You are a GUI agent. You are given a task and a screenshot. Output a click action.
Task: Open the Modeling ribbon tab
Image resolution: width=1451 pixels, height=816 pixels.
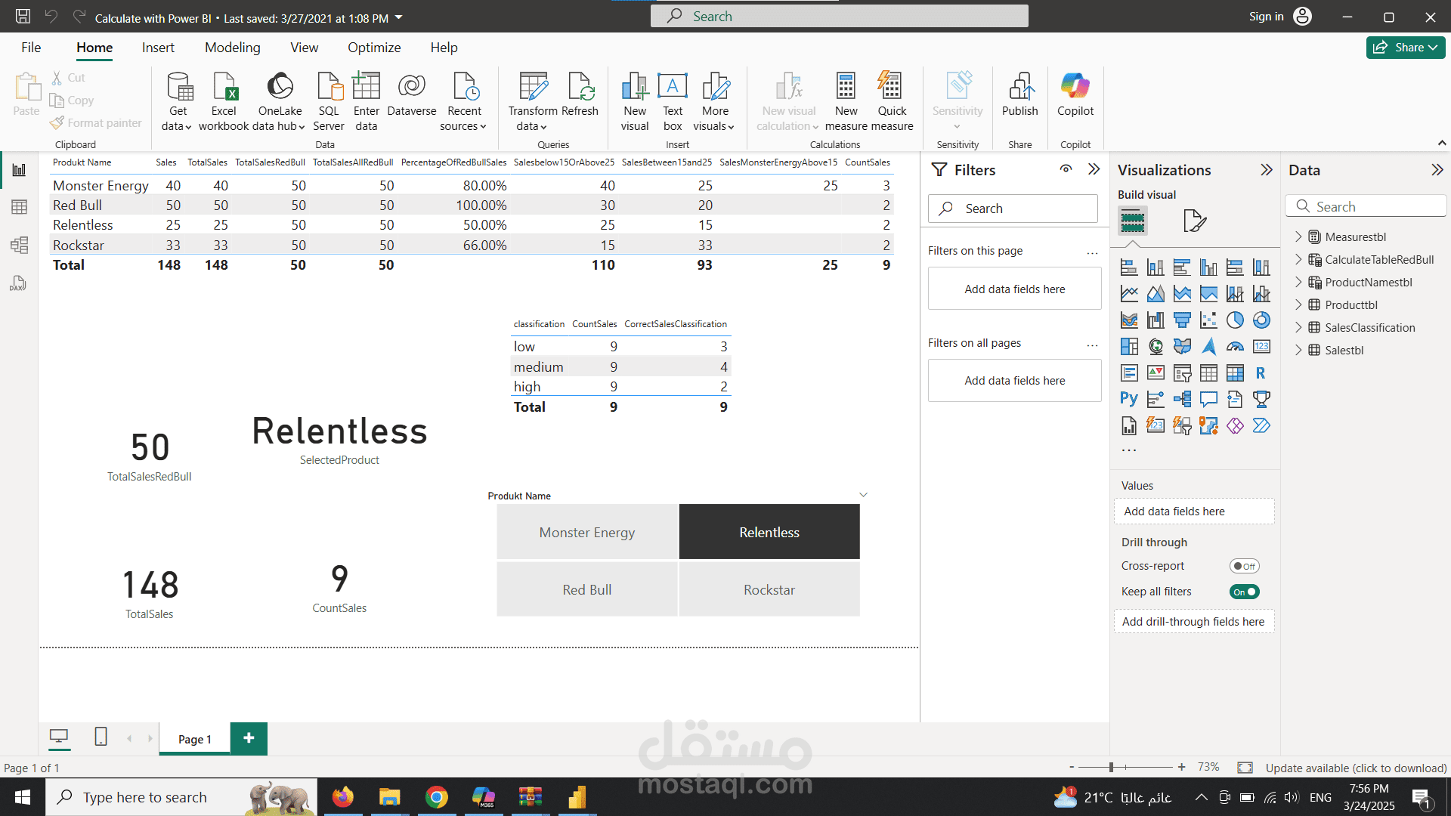pyautogui.click(x=232, y=48)
